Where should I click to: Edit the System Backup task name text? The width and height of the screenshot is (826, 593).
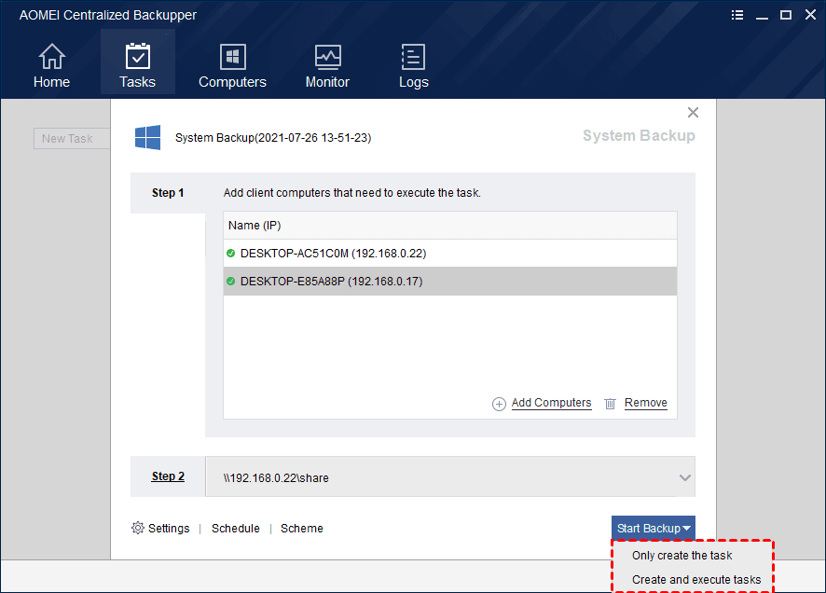click(x=273, y=138)
